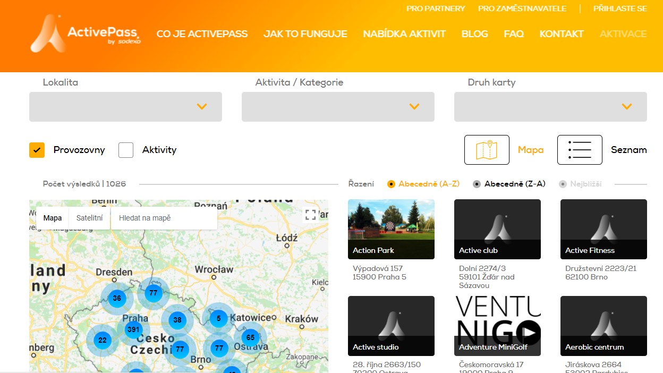Switch to list view icon
The image size is (663, 373).
(579, 150)
